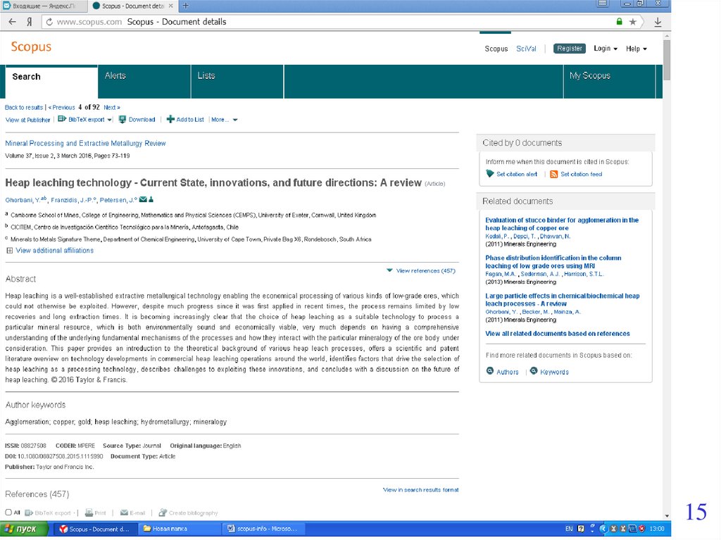
Task: Click the green secure lock icon
Action: click(x=620, y=22)
